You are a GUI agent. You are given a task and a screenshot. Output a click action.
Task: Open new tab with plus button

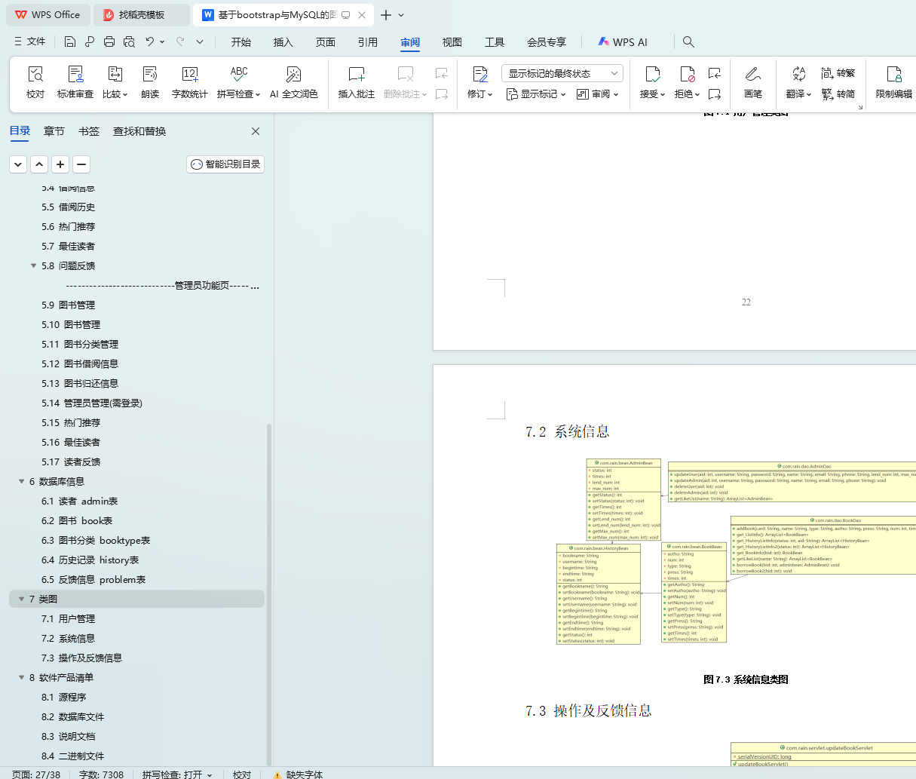click(386, 15)
